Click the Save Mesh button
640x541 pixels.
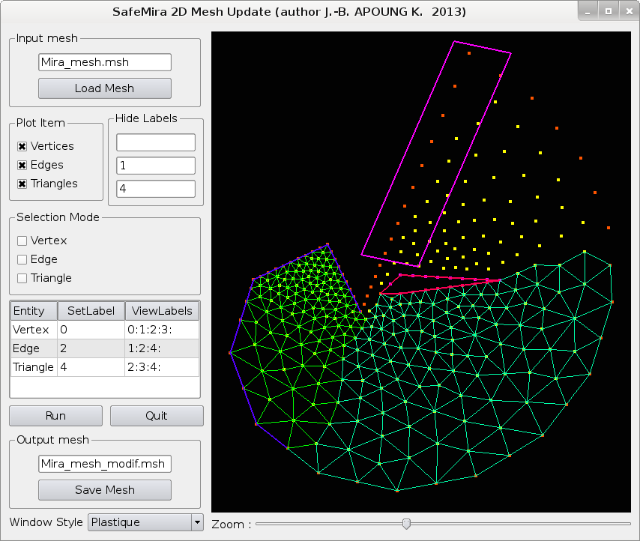(x=105, y=490)
